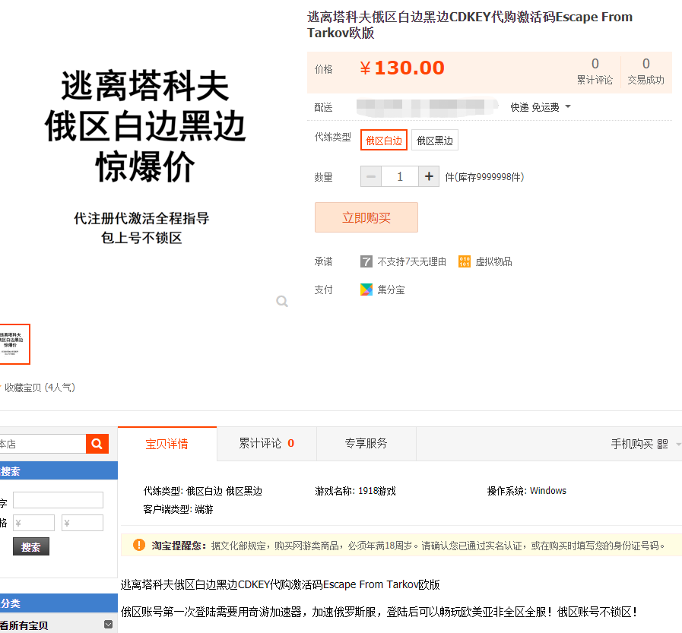The width and height of the screenshot is (682, 633).
Task: Click the QR code icon beside 手机购买
Action: pos(662,444)
